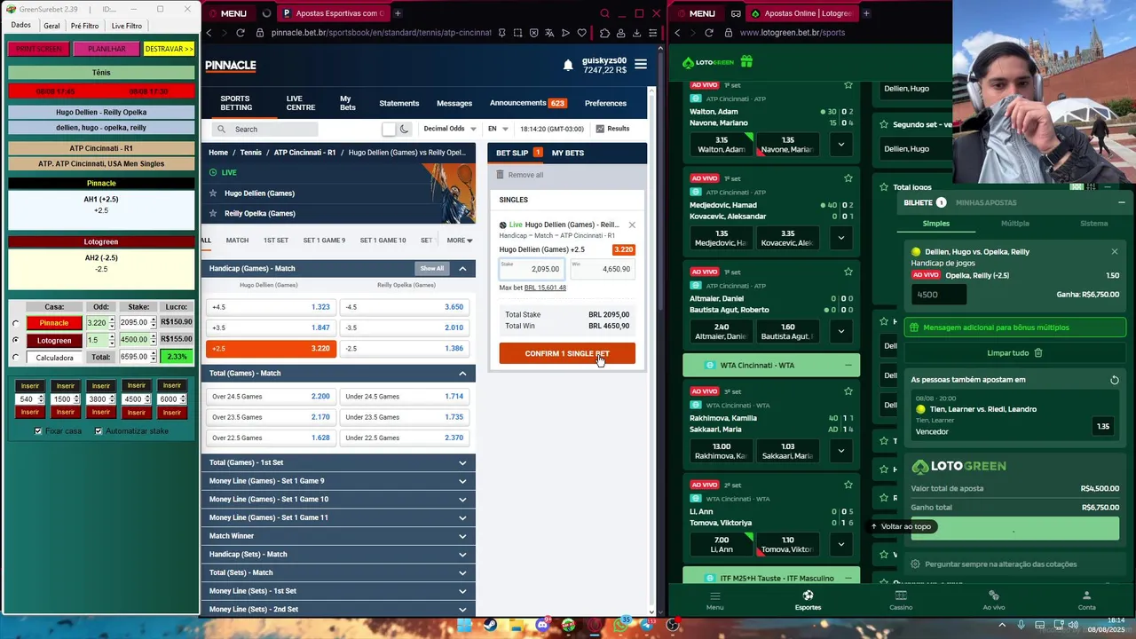Open MORE markets dropdown

(460, 241)
